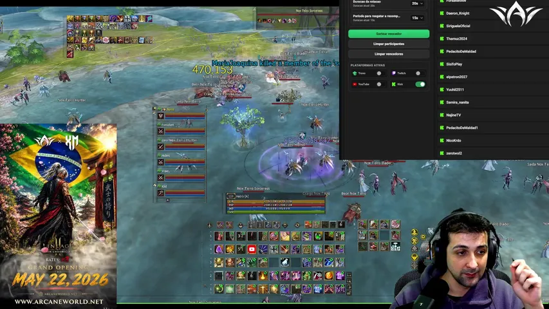
Task: Disable the Kick platform toggle
Action: pos(420,84)
